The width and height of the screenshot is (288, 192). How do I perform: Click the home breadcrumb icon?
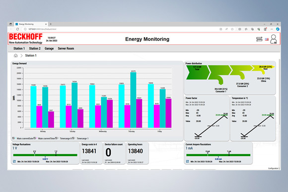pos(16,56)
